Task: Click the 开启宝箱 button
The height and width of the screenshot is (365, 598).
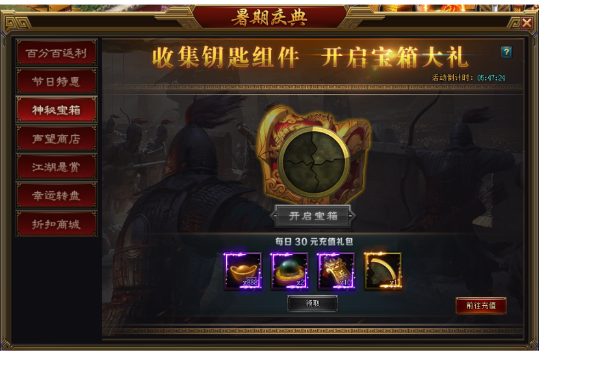Action: click(313, 216)
